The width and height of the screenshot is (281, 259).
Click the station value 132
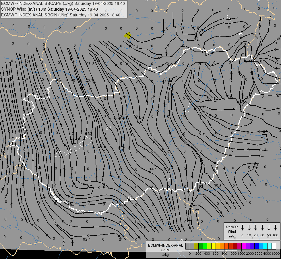[x=89, y=134]
